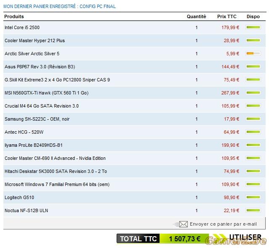Click the Intel Core i5 2500 availability bar
This screenshot has width=269, height=248.
253,27
